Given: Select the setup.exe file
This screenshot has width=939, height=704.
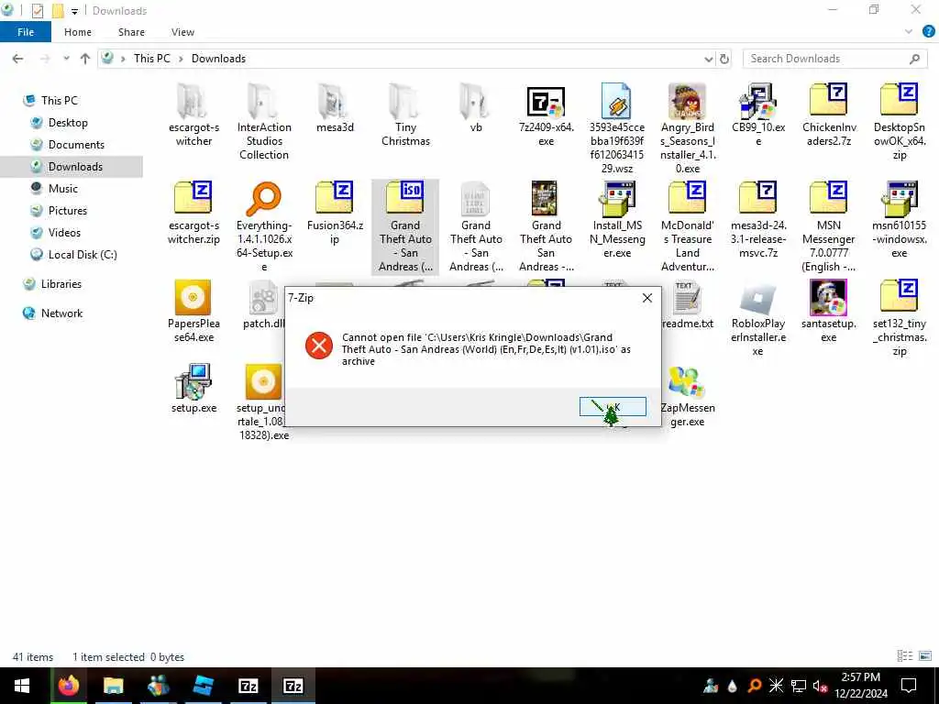Looking at the screenshot, I should 193,389.
